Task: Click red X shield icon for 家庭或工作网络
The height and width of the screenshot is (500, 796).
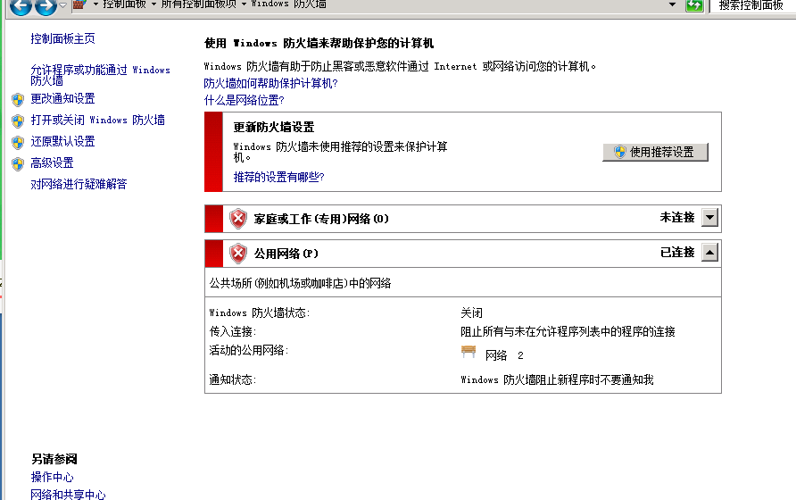Action: coord(238,219)
